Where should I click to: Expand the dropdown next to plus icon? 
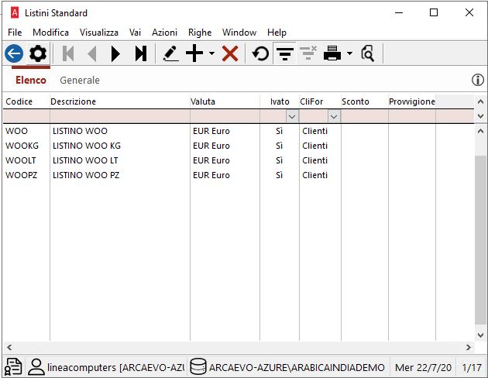point(211,53)
